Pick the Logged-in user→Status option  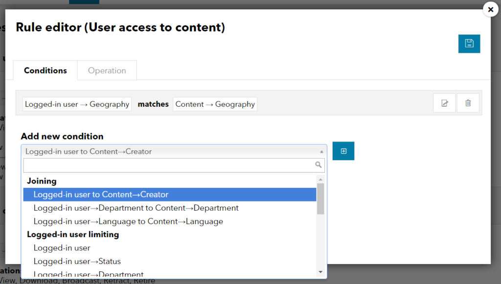[170, 261]
